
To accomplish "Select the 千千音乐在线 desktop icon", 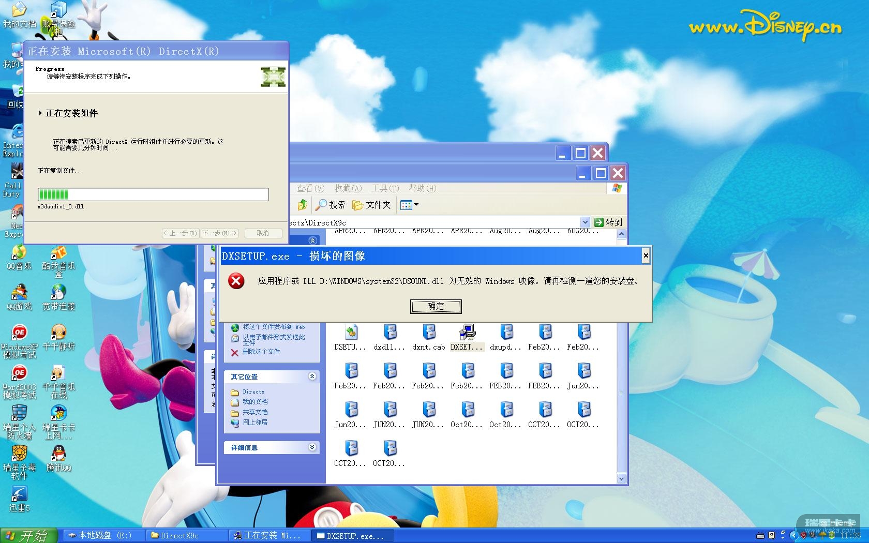I will [58, 382].
